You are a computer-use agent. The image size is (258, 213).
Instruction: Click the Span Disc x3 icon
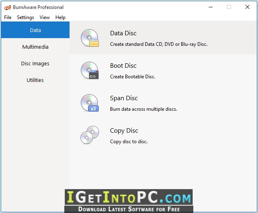tap(90, 103)
